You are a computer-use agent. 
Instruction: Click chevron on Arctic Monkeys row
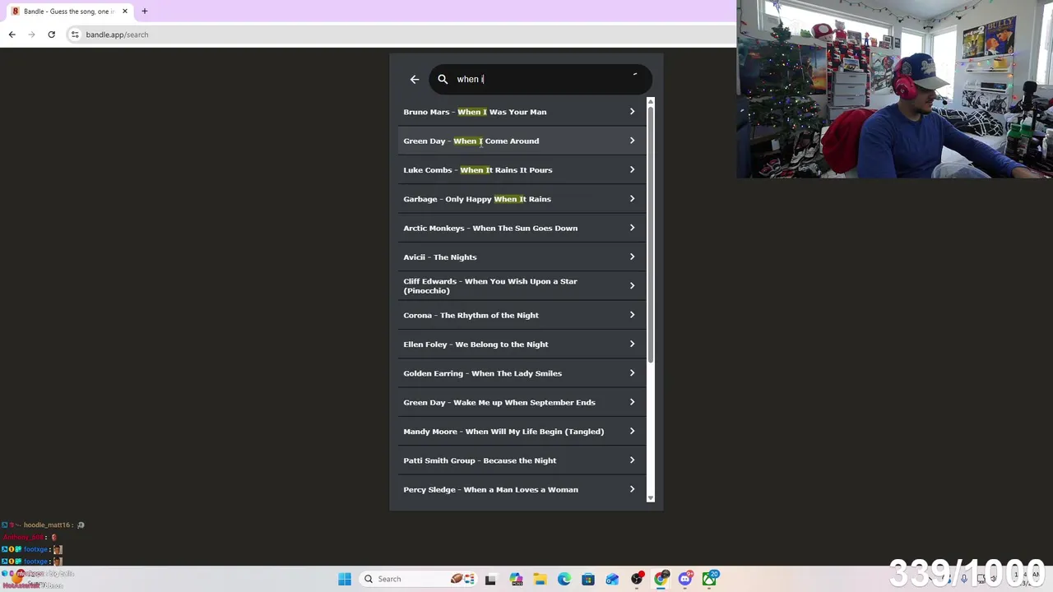click(x=632, y=228)
